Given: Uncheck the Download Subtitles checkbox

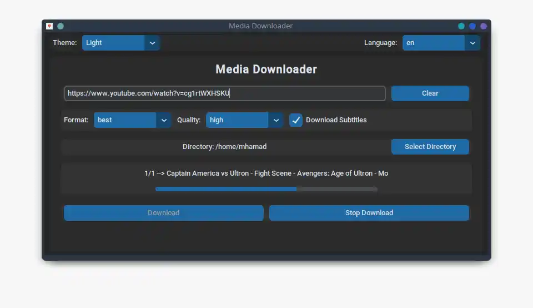Looking at the screenshot, I should (x=296, y=120).
